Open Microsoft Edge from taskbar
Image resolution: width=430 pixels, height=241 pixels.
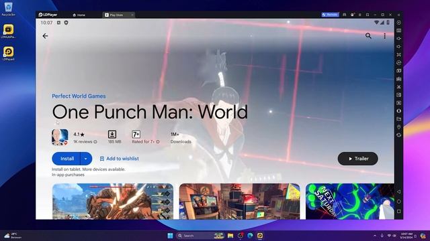pyautogui.click(x=250, y=236)
